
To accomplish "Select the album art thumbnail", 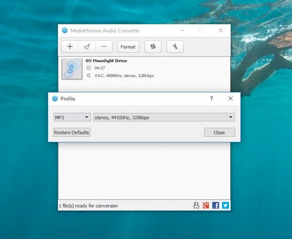I will click(72, 69).
